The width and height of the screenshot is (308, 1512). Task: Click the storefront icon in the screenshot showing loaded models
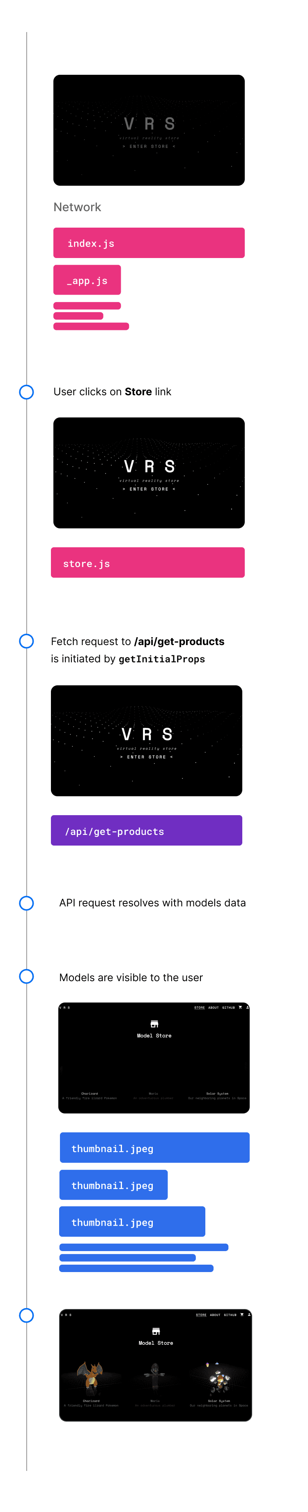point(156,1332)
